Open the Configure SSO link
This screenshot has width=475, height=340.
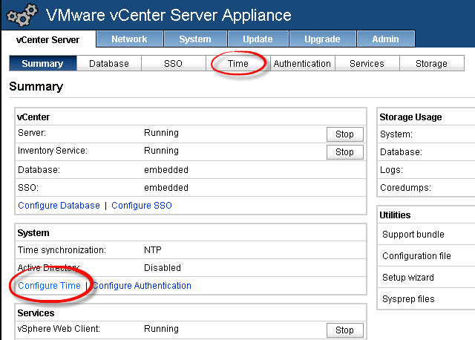click(x=142, y=205)
